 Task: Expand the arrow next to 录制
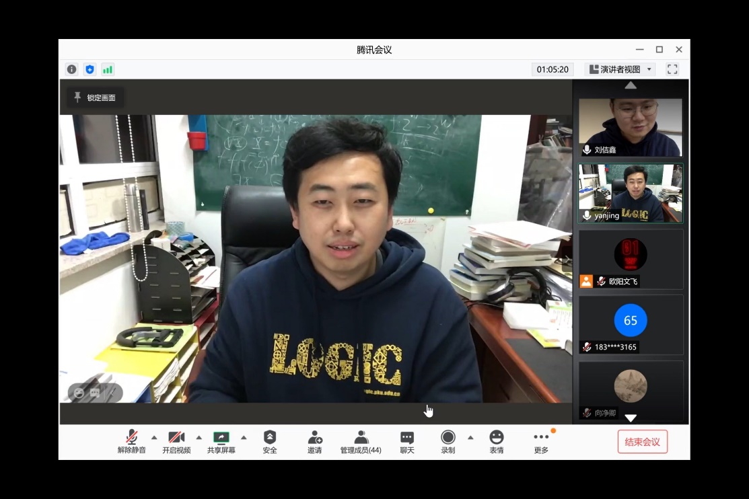[470, 437]
